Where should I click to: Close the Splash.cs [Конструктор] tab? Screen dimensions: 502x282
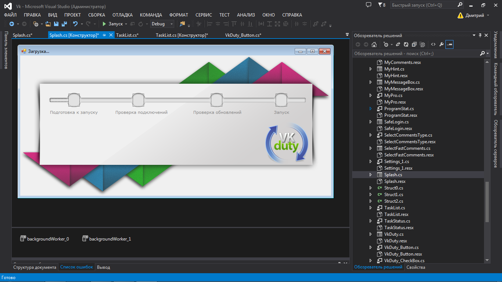(111, 35)
